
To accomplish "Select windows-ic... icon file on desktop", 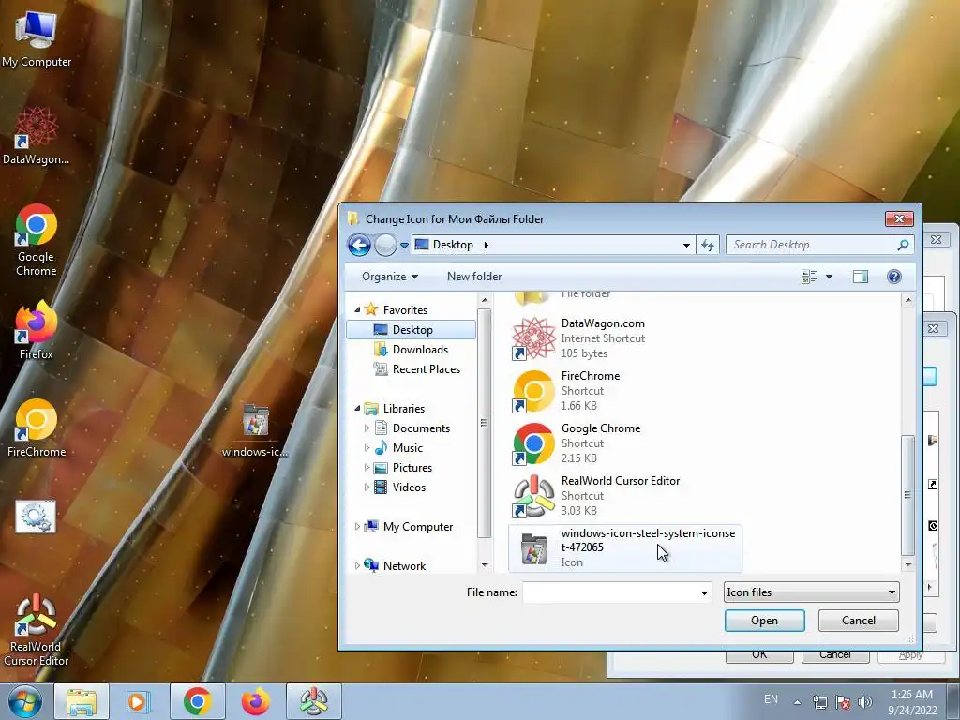I will tap(255, 430).
